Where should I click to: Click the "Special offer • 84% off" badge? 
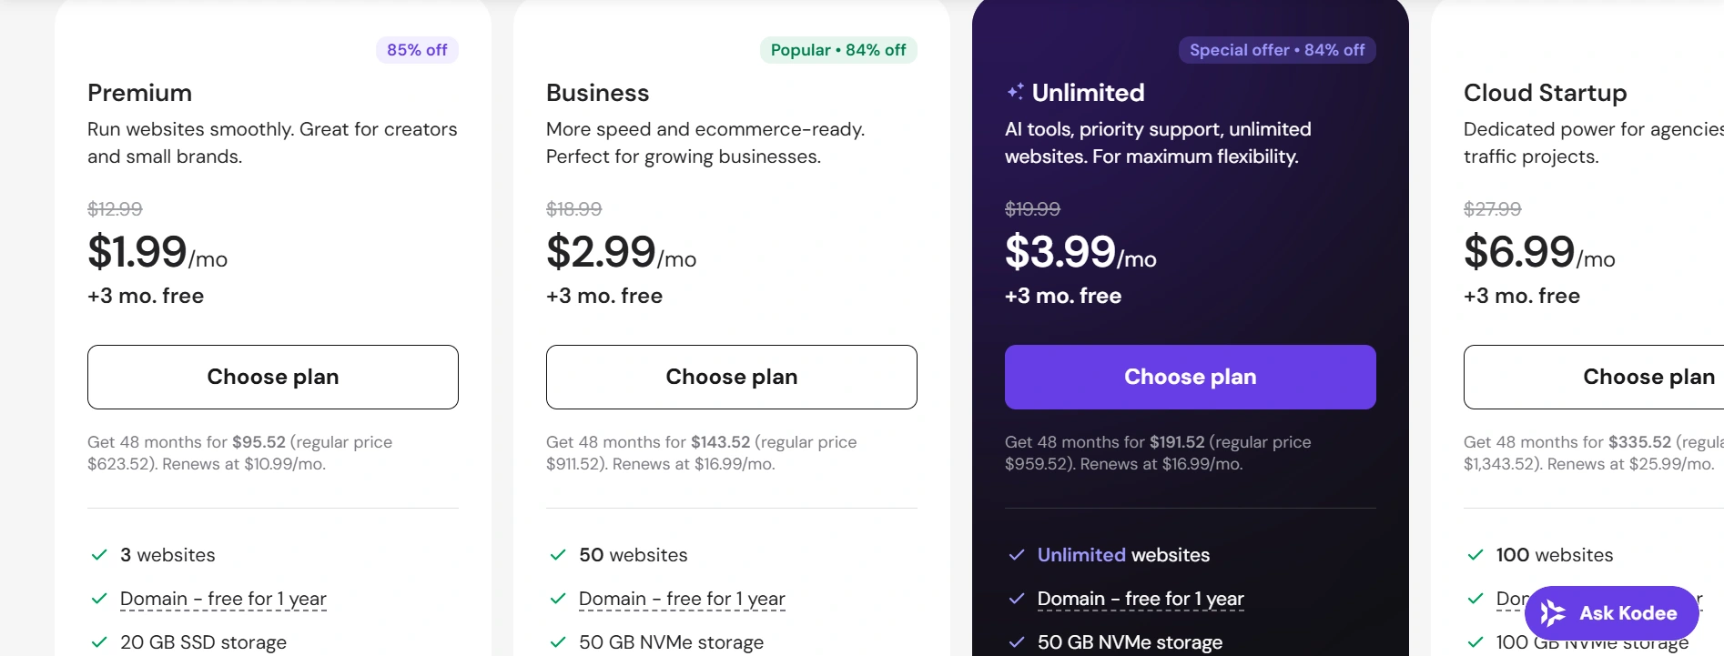(x=1276, y=50)
